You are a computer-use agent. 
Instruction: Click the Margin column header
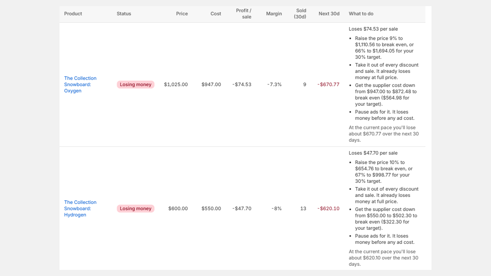click(x=274, y=13)
